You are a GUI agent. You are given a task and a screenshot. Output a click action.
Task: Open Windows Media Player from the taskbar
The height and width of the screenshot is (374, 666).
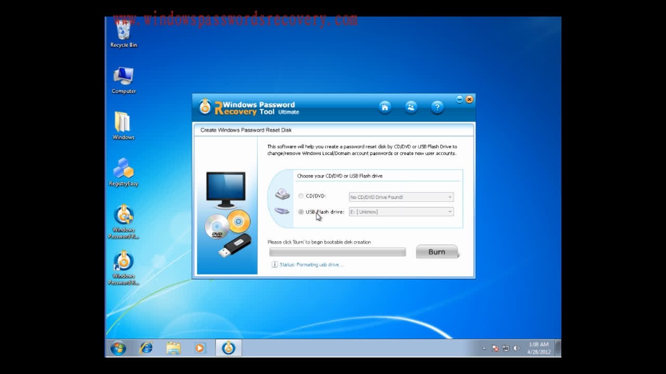coord(200,348)
